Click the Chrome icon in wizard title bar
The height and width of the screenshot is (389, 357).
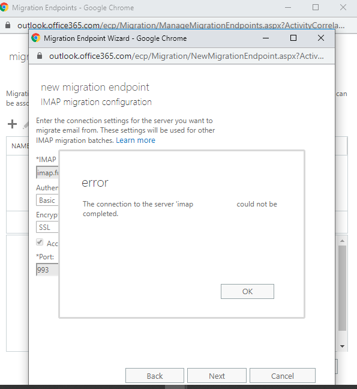(x=36, y=38)
